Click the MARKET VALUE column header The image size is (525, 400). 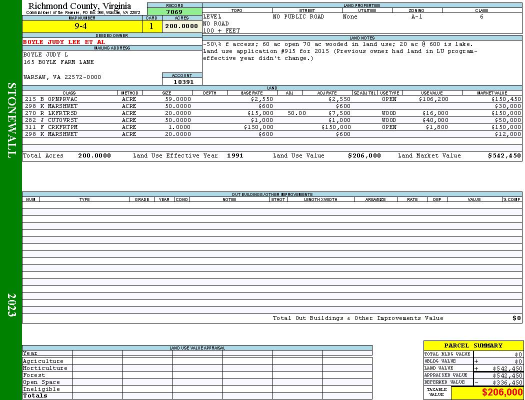[x=492, y=93]
